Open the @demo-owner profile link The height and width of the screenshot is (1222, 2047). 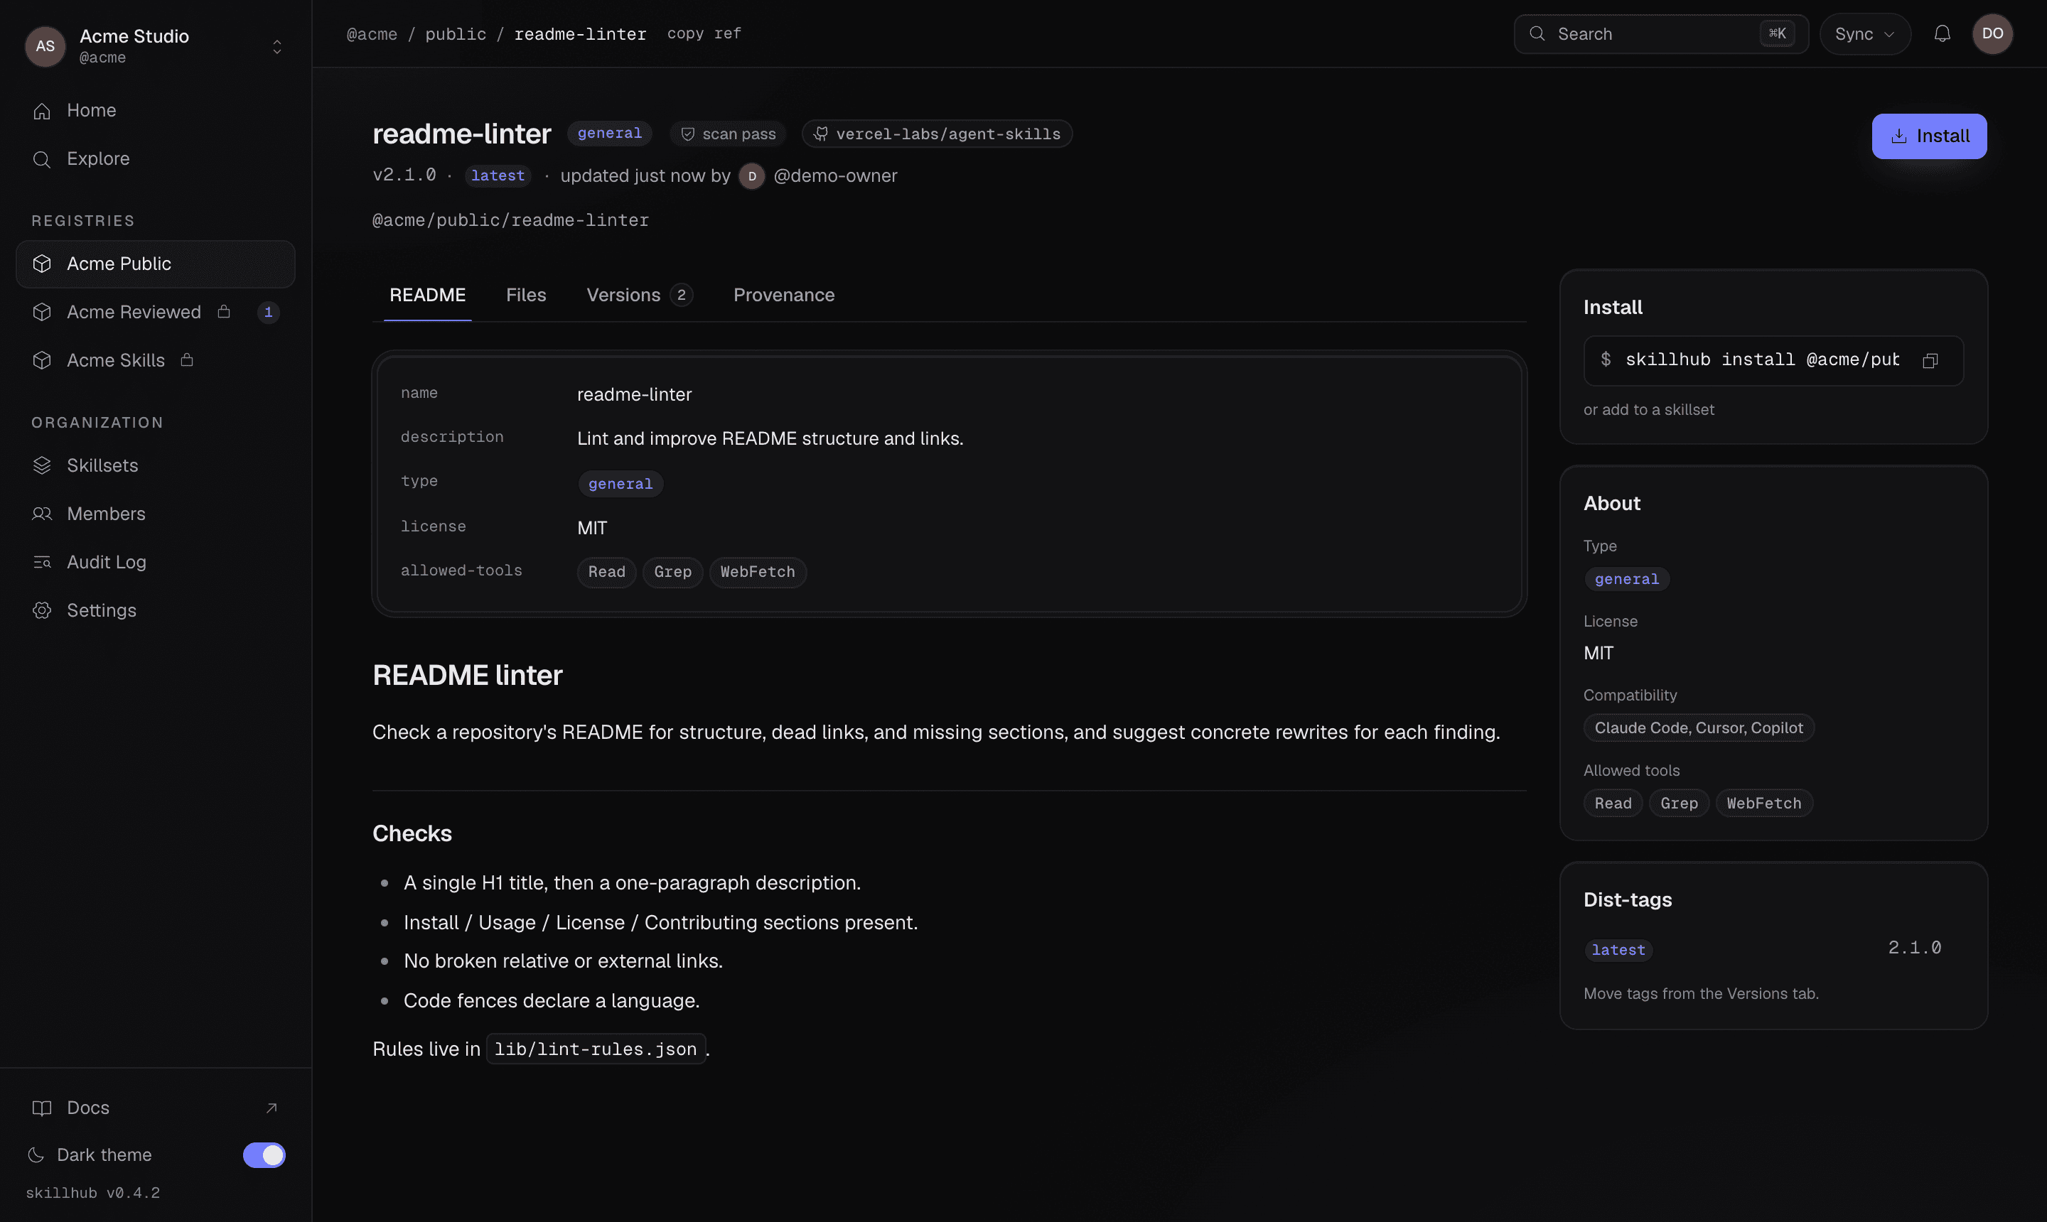click(835, 176)
